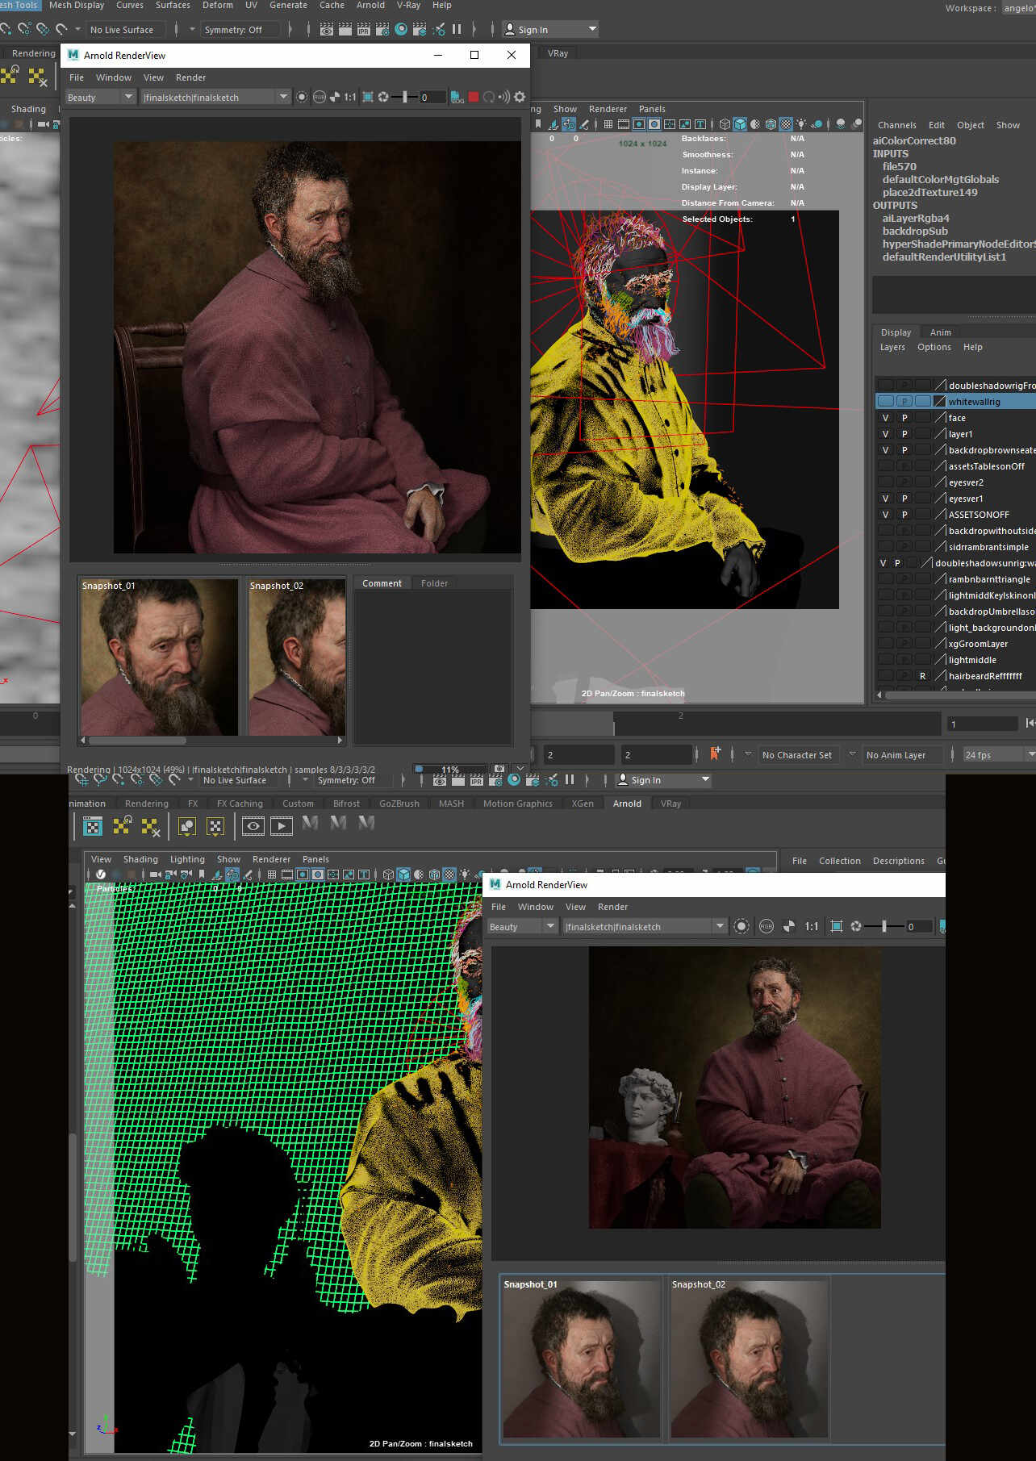The width and height of the screenshot is (1036, 1461).
Task: Toggle visibility box for xgGroomLayer
Action: pyautogui.click(x=886, y=644)
